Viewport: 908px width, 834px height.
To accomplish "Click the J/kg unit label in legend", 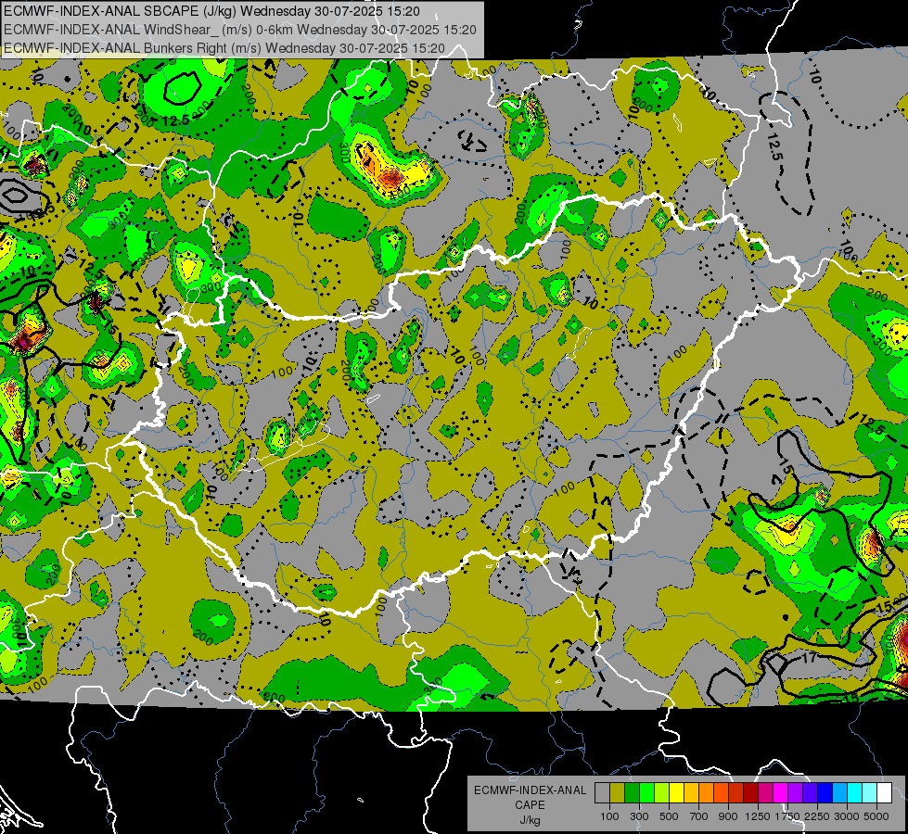I will click(x=530, y=820).
